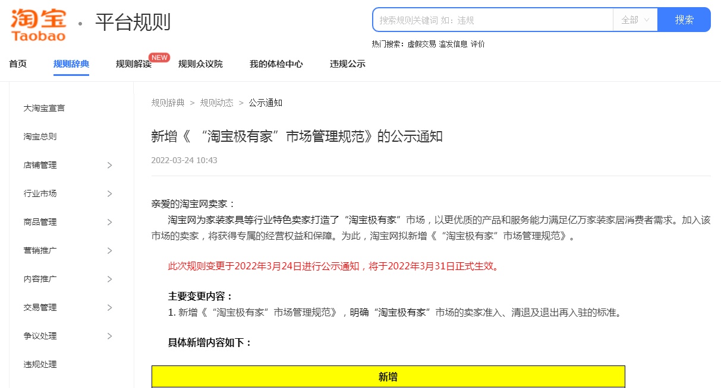Expand the 行业市场 sidebar chevron

tap(109, 194)
